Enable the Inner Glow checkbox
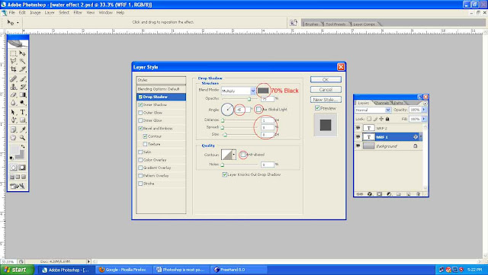Viewport: 488px width, 275px height. tap(140, 120)
